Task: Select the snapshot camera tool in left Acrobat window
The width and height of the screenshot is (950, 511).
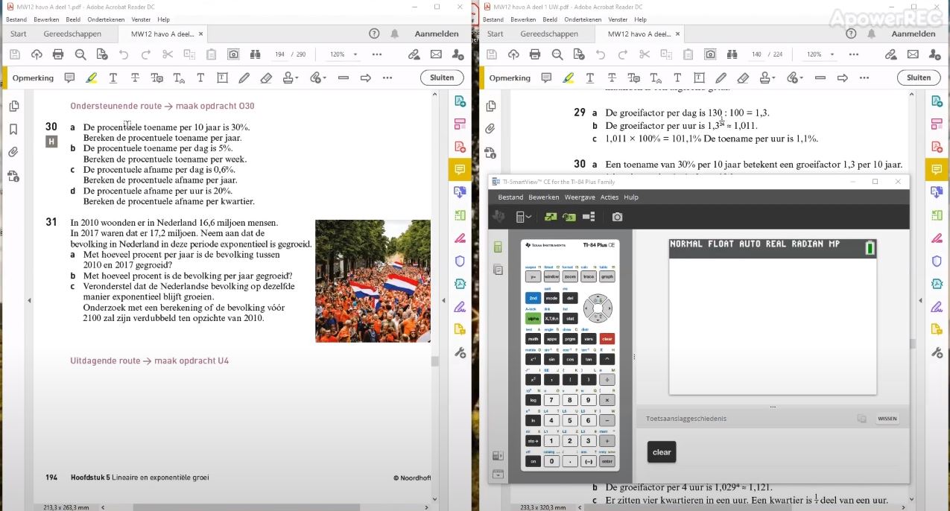Action: pyautogui.click(x=234, y=54)
